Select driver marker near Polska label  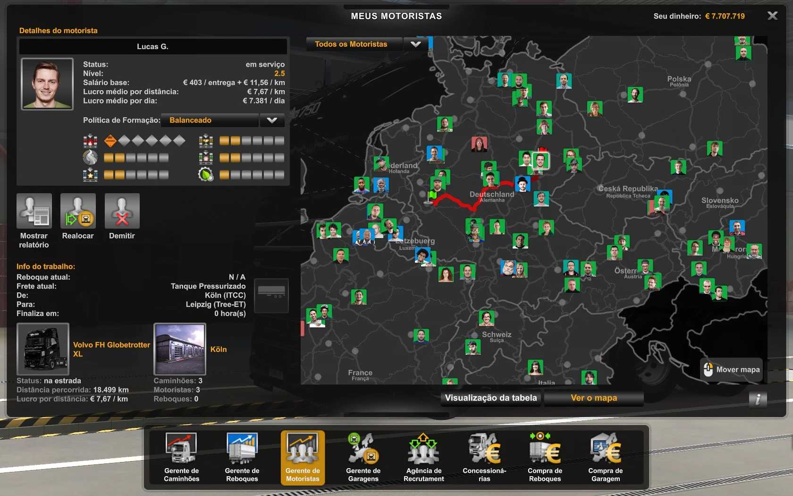(635, 94)
